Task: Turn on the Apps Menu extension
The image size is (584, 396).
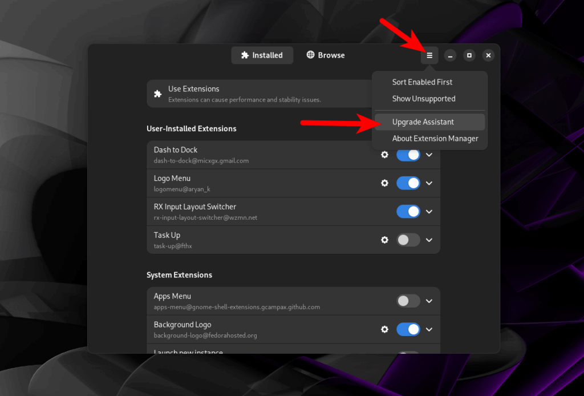Action: [x=408, y=301]
